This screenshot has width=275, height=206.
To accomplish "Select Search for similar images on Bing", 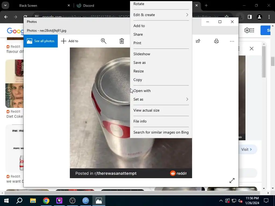I will click(161, 132).
